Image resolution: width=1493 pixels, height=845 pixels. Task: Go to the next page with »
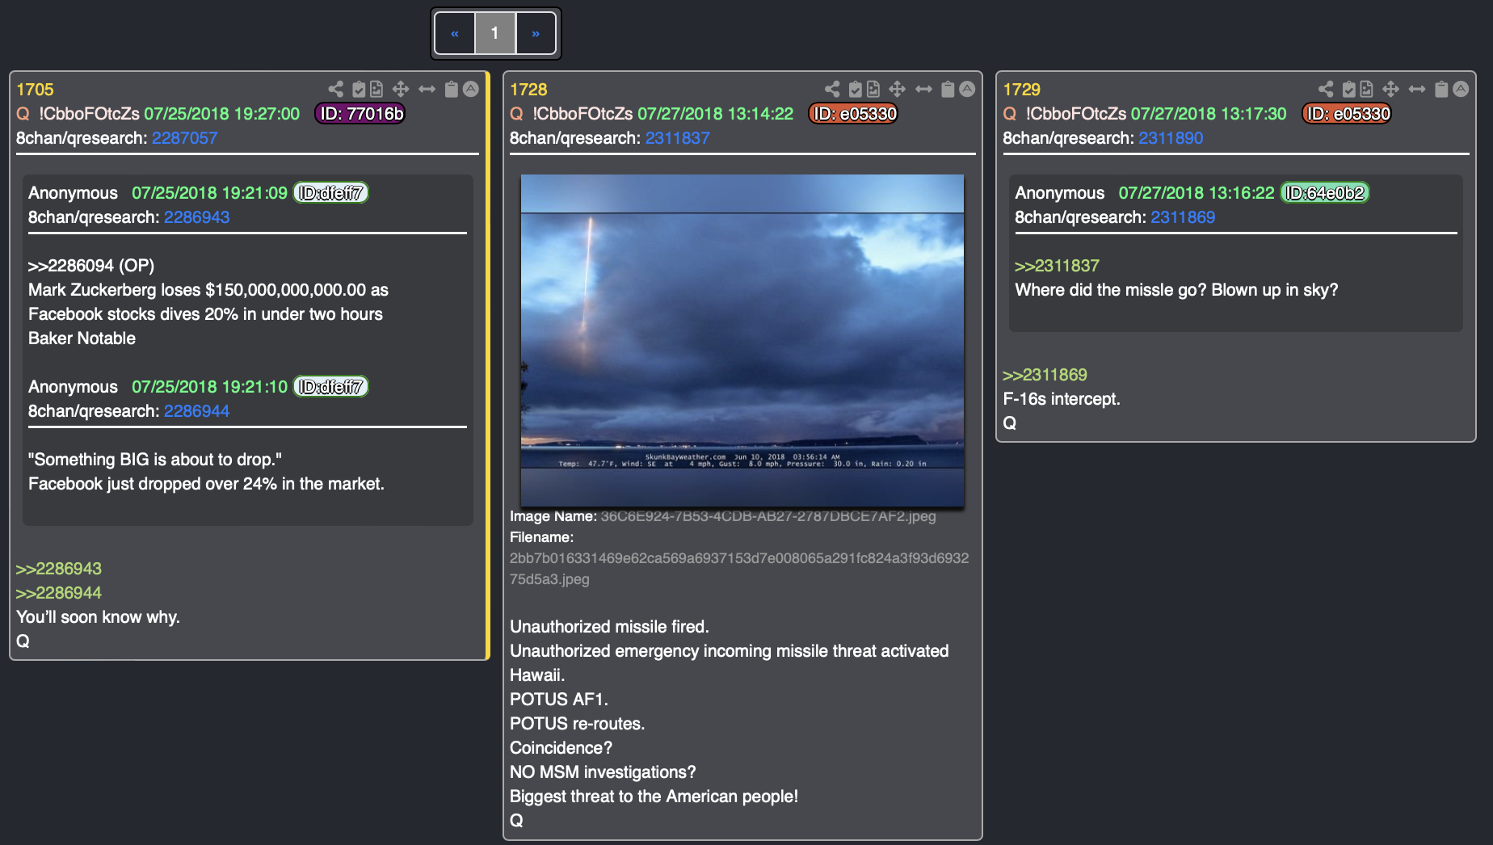click(536, 33)
